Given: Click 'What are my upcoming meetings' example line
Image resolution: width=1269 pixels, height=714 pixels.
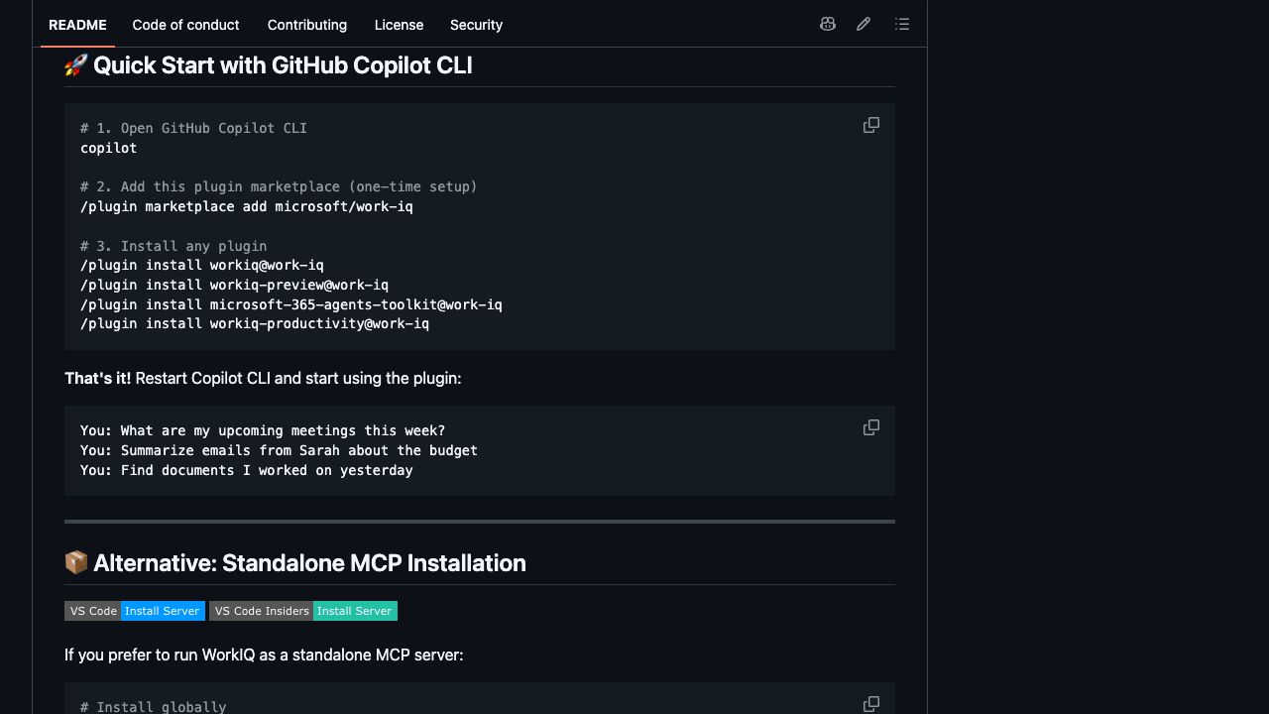Looking at the screenshot, I should 263,430.
